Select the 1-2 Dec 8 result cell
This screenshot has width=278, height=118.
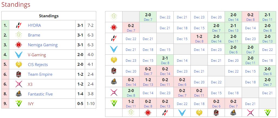[199, 38]
